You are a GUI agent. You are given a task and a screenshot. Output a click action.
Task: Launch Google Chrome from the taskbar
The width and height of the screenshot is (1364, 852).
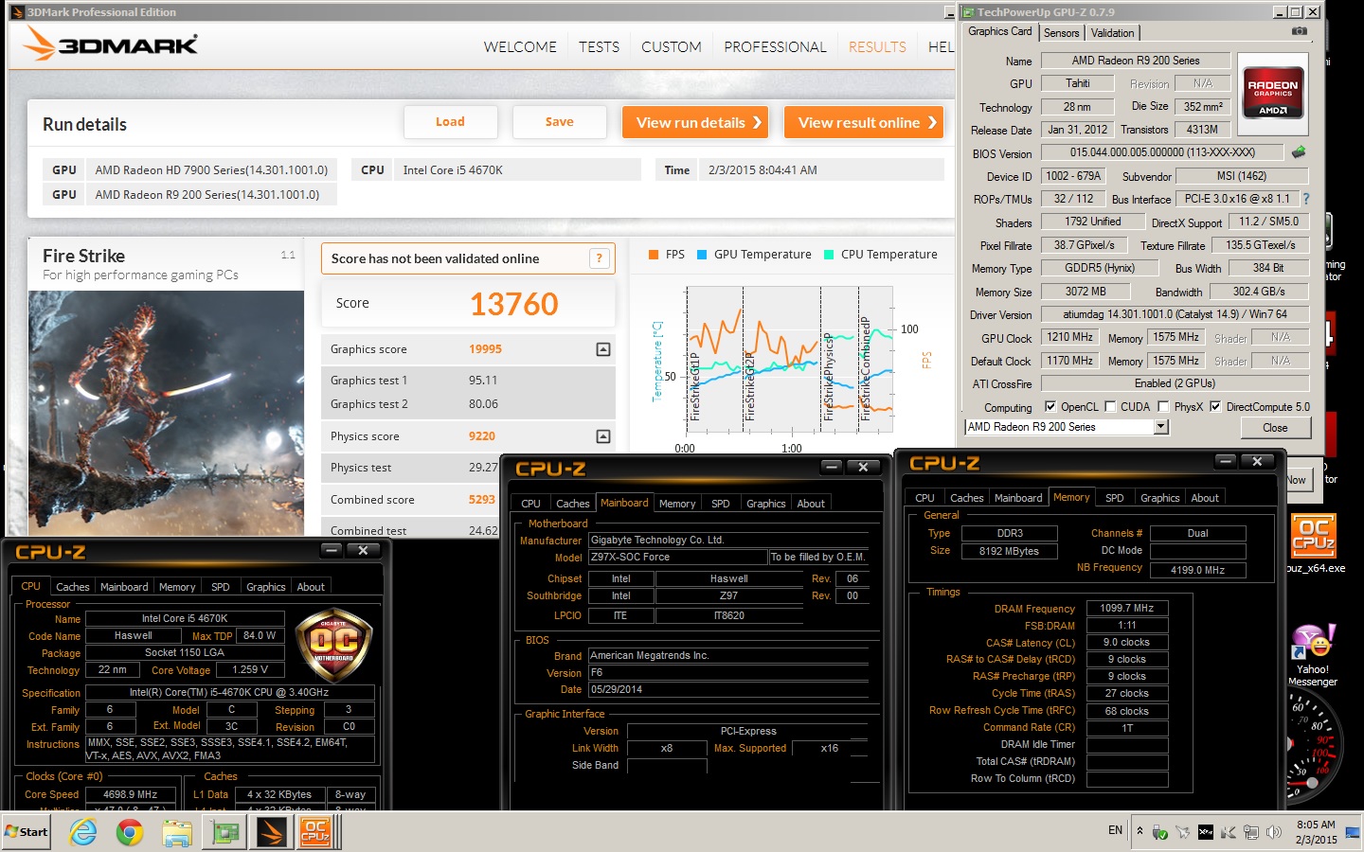pos(130,832)
